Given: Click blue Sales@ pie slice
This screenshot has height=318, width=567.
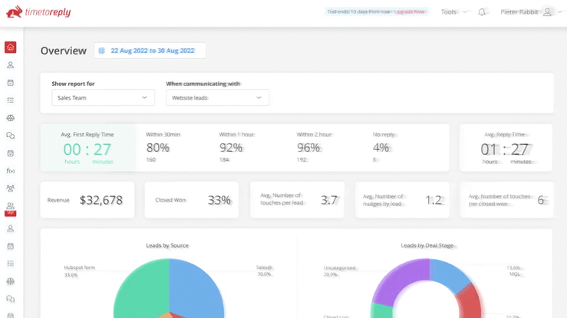Looking at the screenshot, I should (197, 289).
